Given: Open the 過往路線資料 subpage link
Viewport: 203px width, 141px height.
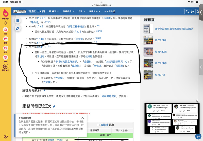Looking at the screenshot, I should (x=109, y=96).
